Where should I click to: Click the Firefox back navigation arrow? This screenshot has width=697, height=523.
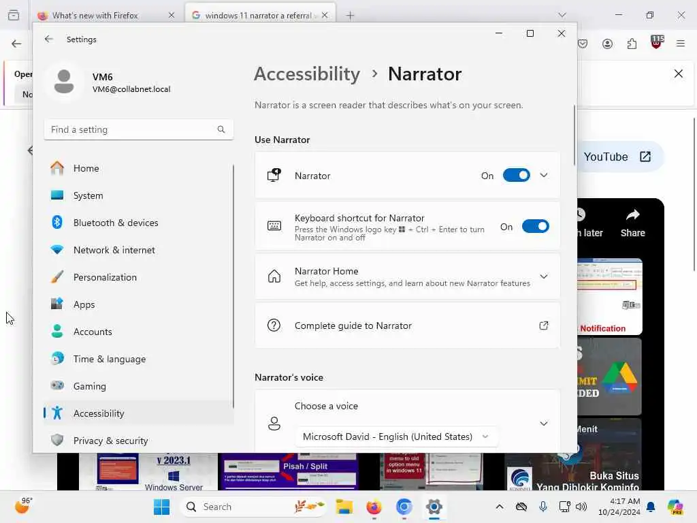coord(16,44)
